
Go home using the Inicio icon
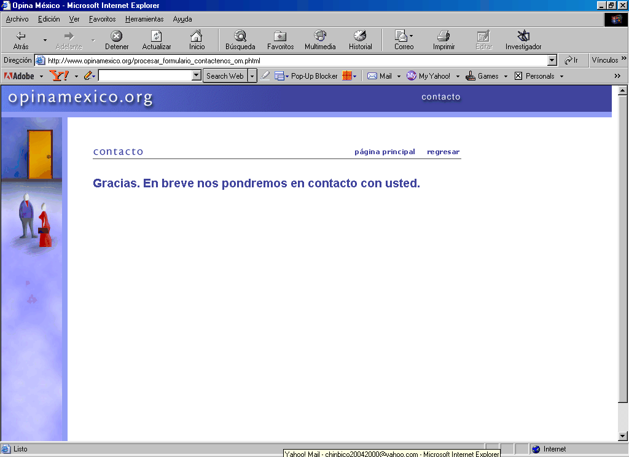click(x=197, y=36)
